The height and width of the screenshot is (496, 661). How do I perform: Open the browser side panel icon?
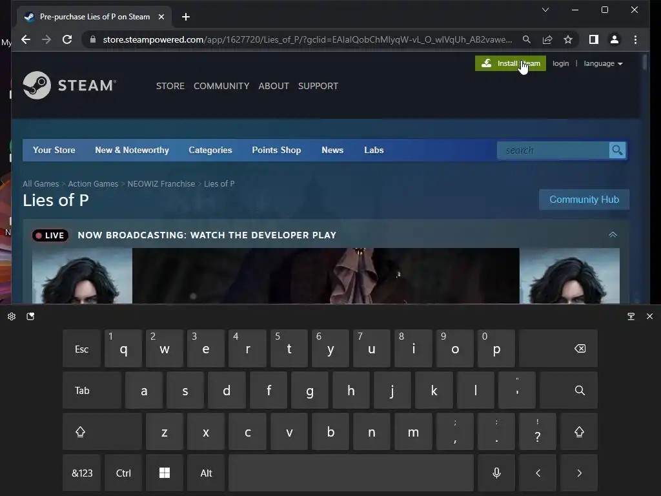point(594,39)
